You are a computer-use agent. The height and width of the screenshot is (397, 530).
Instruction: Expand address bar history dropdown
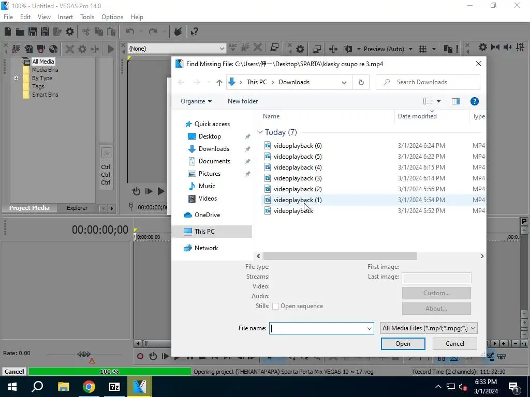[x=344, y=82]
